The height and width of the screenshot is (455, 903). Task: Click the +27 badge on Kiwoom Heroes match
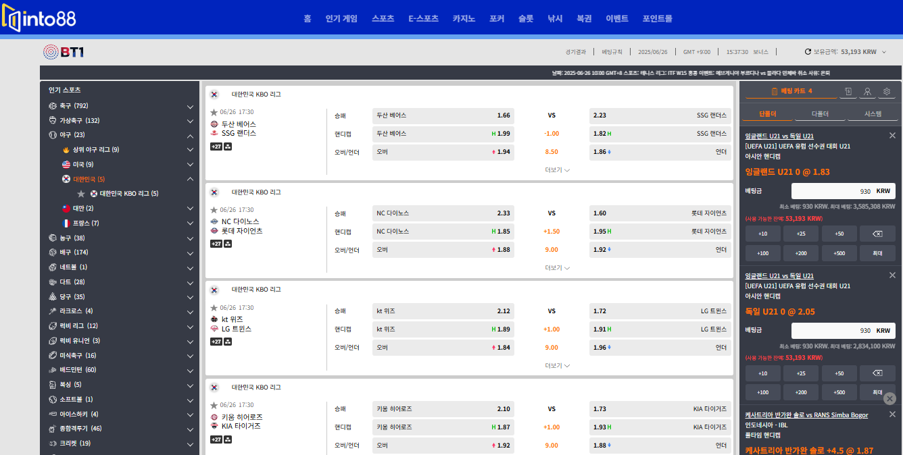click(x=216, y=439)
